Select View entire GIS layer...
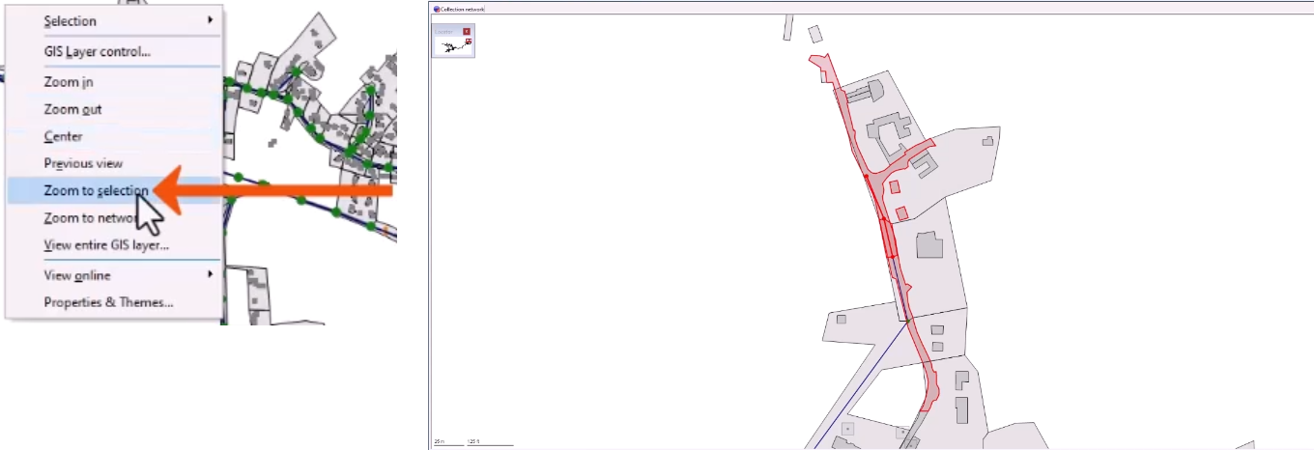The image size is (1314, 450). 114,244
